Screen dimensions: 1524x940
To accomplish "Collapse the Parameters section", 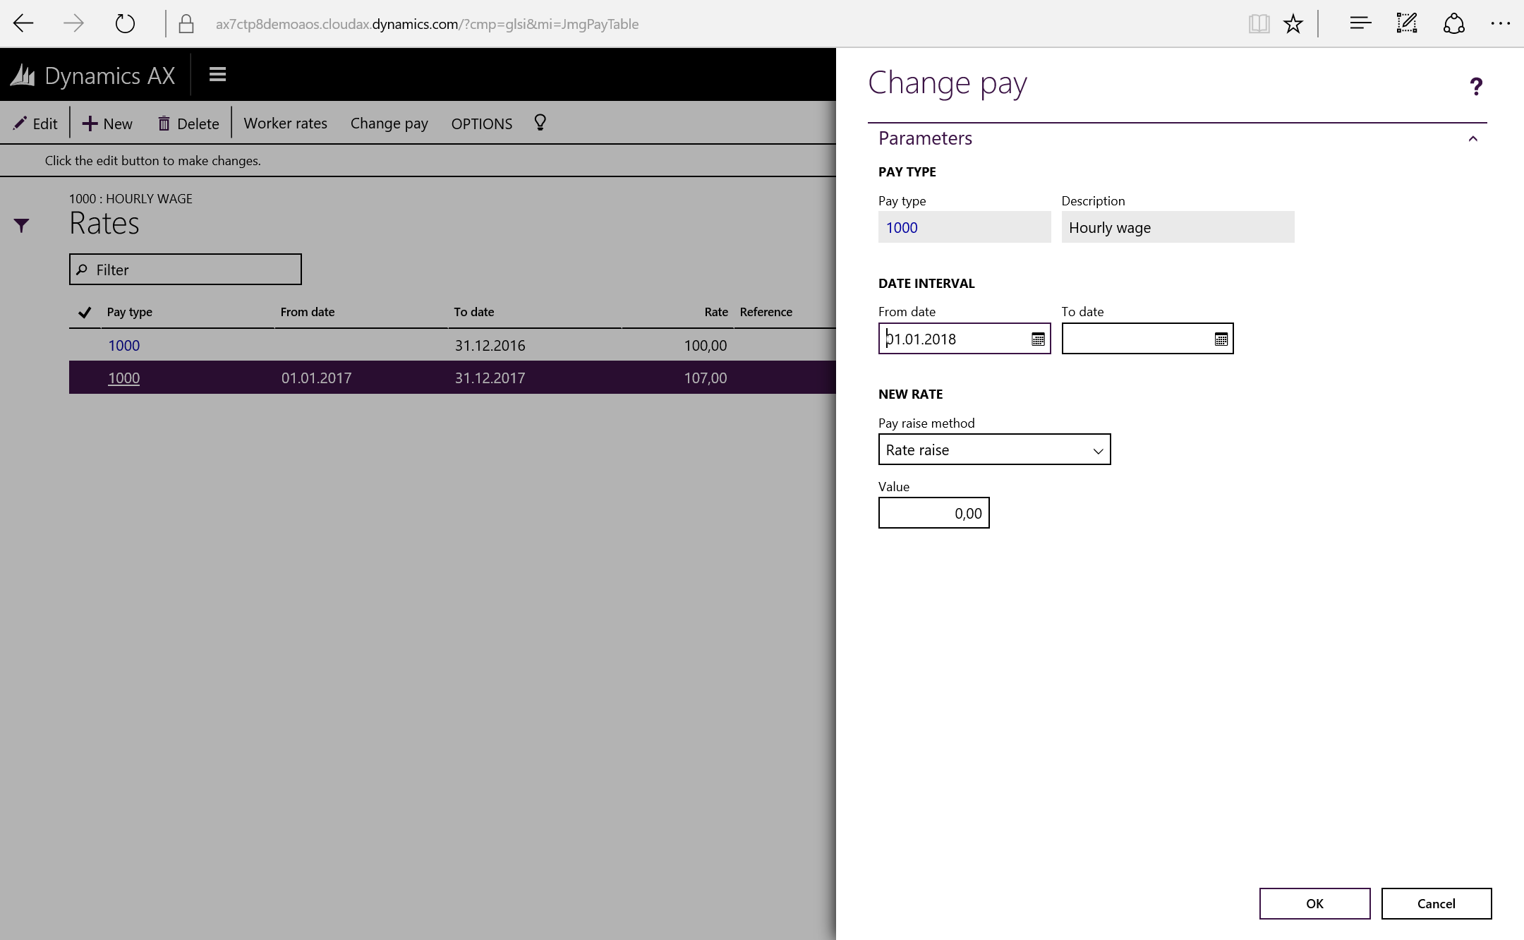I will pos(1472,138).
